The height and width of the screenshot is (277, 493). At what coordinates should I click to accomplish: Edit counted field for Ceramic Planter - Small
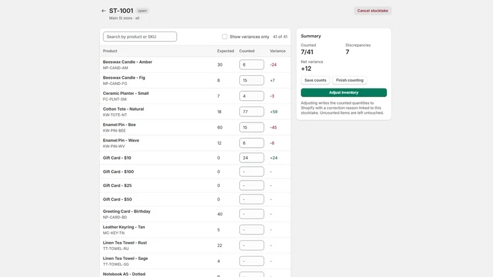251,96
